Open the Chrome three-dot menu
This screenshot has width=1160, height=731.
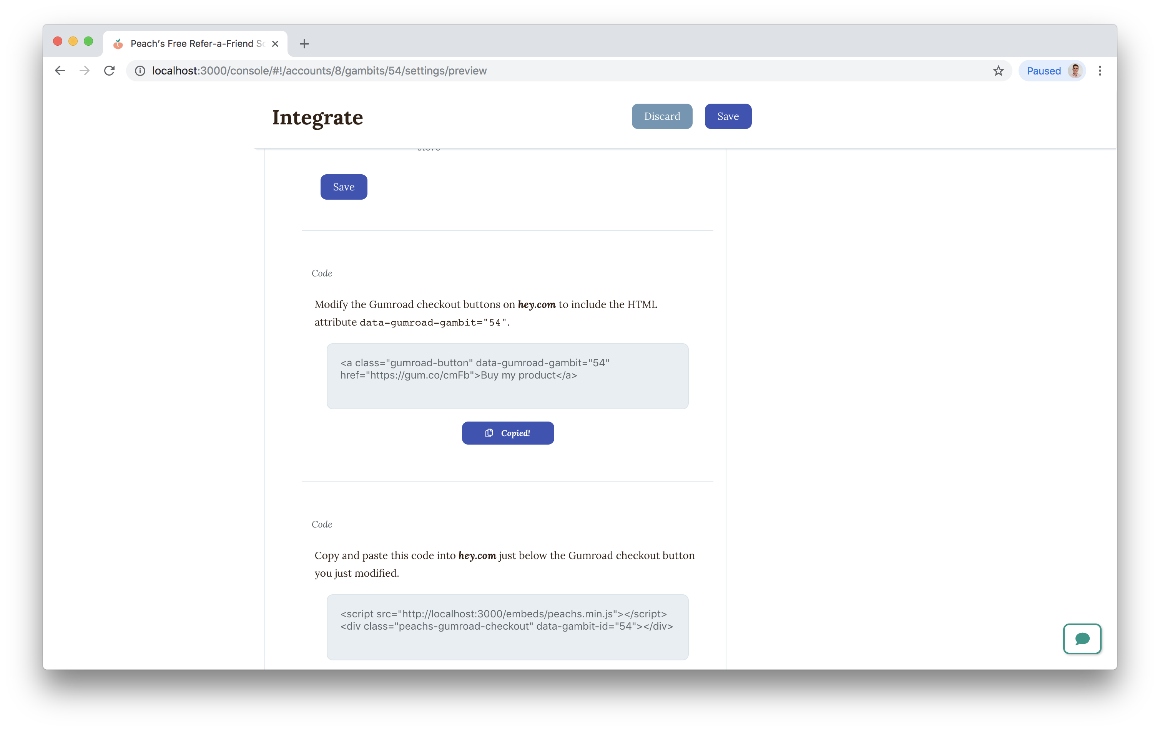click(1100, 71)
